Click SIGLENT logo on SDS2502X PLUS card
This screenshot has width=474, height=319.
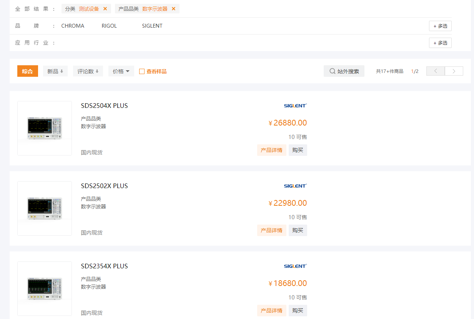(295, 186)
